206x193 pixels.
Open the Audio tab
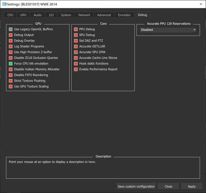pyautogui.click(x=37, y=15)
